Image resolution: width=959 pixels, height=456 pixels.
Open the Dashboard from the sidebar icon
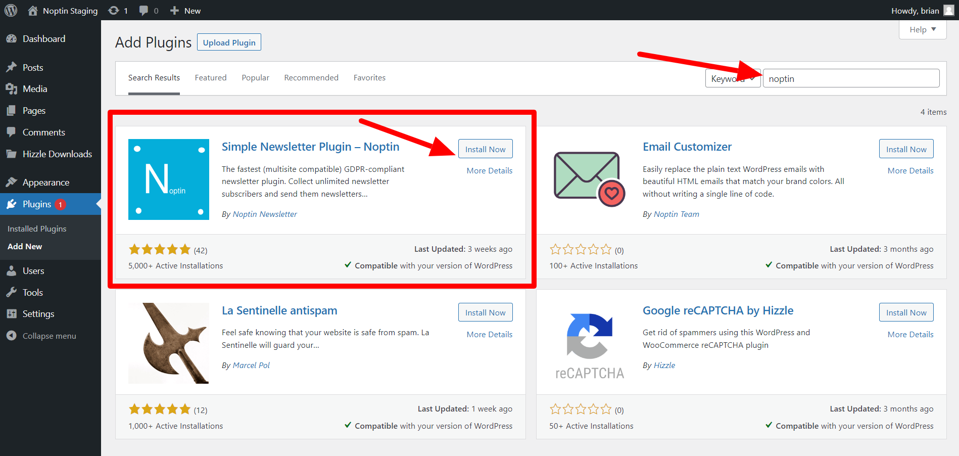click(12, 38)
